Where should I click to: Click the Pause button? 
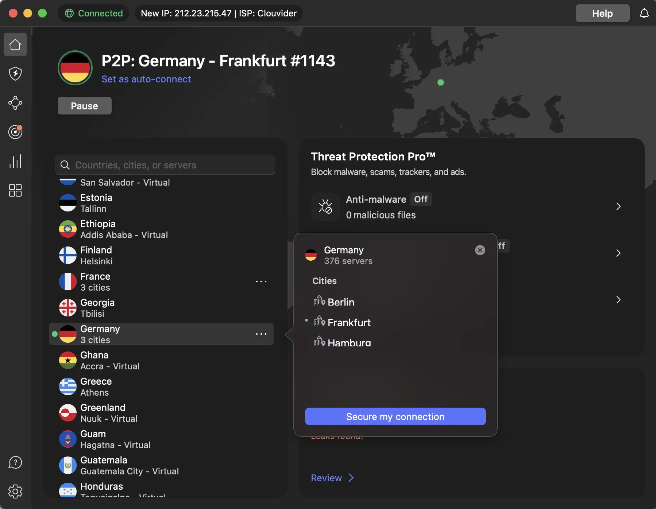pyautogui.click(x=84, y=106)
